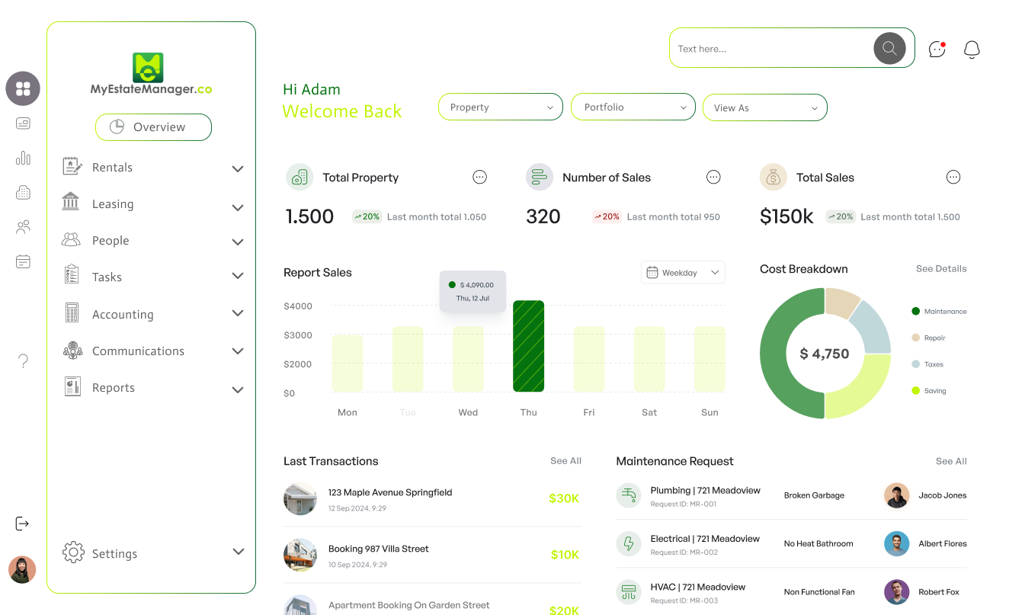Click the MyEstateManager.co logo
The width and height of the screenshot is (1009, 615).
(x=151, y=74)
